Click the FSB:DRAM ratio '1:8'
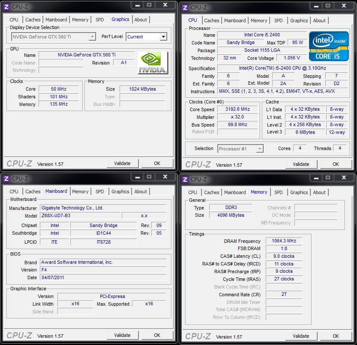The height and width of the screenshot is (345, 357). [x=284, y=249]
